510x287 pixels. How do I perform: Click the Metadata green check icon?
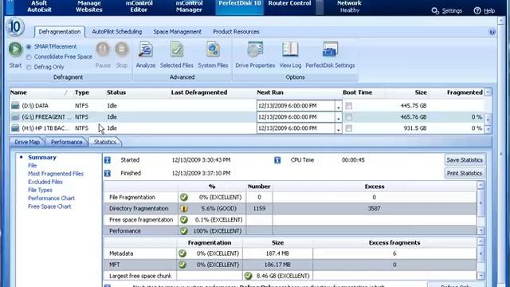click(x=182, y=254)
